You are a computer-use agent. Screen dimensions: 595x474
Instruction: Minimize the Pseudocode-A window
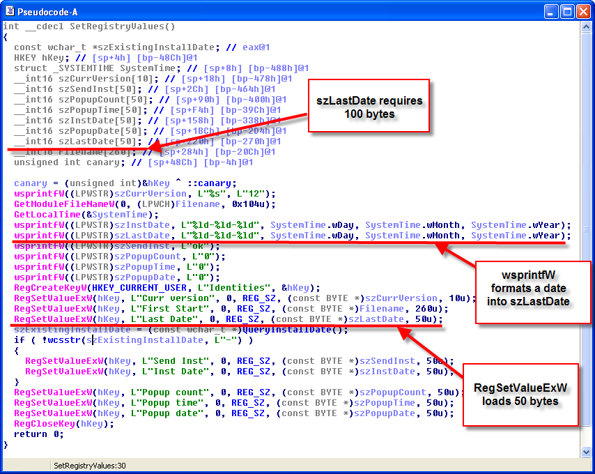coord(551,12)
